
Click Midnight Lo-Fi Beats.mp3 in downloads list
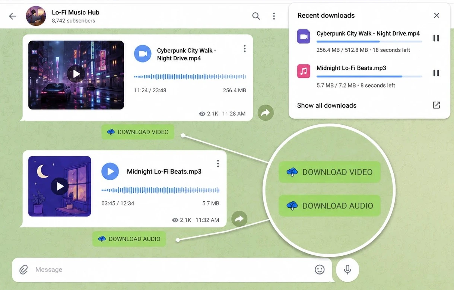(351, 68)
